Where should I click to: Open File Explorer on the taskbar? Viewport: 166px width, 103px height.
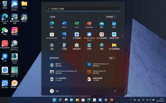pyautogui.click(x=77, y=100)
